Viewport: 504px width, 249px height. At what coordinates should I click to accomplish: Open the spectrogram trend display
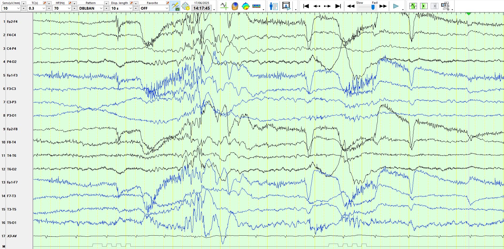click(256, 6)
